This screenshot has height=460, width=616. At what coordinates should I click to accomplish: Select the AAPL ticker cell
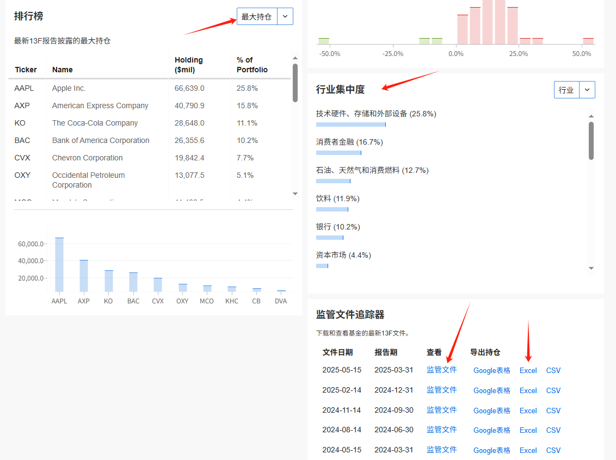24,88
